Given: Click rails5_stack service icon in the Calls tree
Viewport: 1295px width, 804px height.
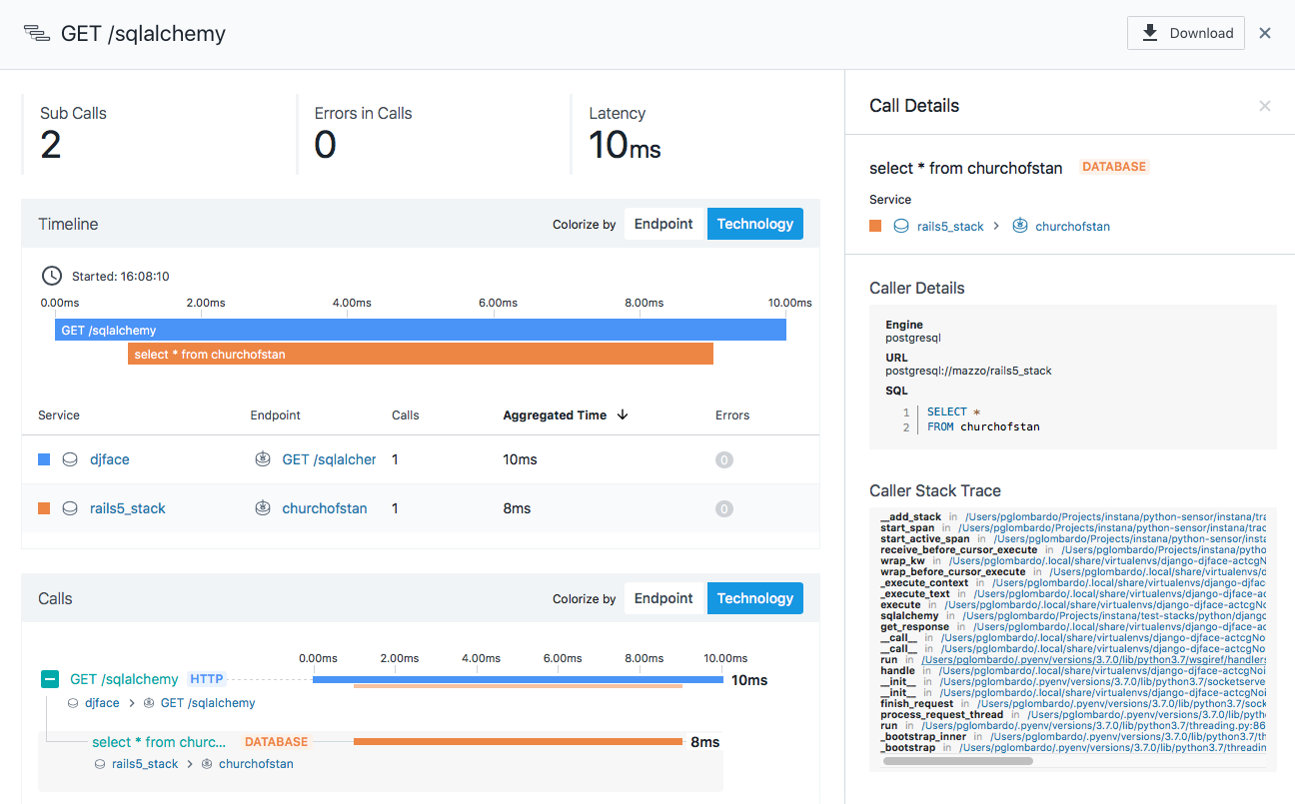Looking at the screenshot, I should click(x=98, y=763).
